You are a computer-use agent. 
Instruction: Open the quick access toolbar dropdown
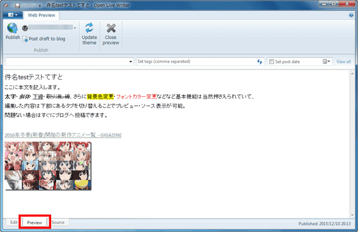click(x=40, y=6)
